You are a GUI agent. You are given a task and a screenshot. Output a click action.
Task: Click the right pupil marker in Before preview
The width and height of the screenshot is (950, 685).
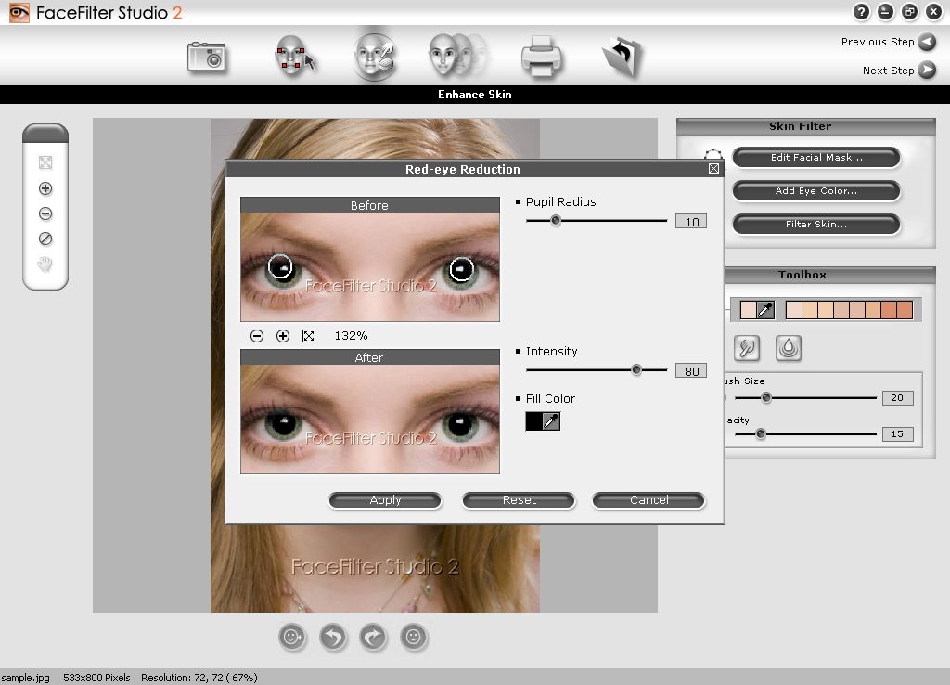[x=461, y=269]
